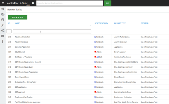
Task: Open the Home icon in sidebar
Action: [3, 9]
